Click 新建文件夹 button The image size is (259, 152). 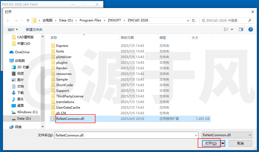(34, 30)
